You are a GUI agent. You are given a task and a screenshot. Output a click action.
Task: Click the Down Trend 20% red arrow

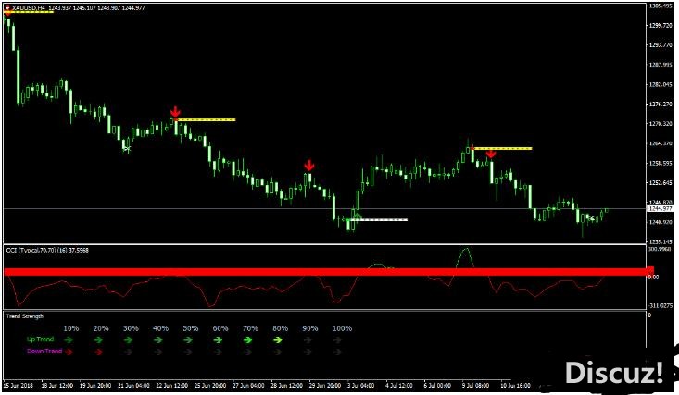(101, 352)
